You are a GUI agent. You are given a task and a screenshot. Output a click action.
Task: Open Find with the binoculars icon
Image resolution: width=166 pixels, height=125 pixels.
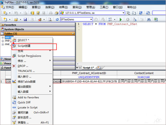coord(149,19)
